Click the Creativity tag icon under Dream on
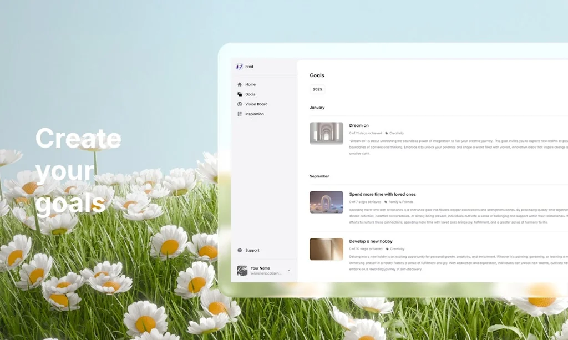The image size is (568, 340). point(386,133)
